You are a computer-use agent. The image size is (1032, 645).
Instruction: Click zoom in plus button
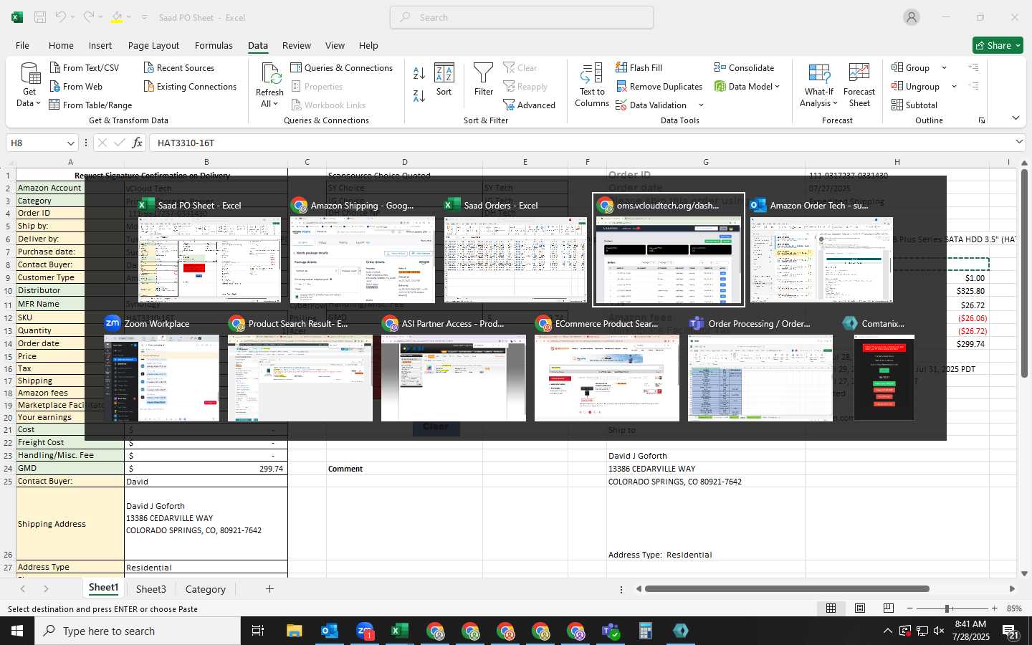click(994, 608)
